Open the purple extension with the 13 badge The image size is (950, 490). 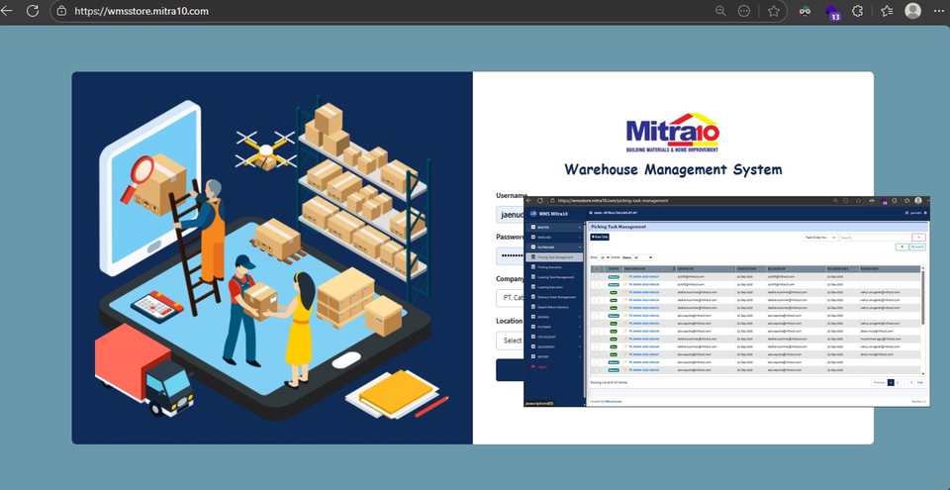point(832,12)
